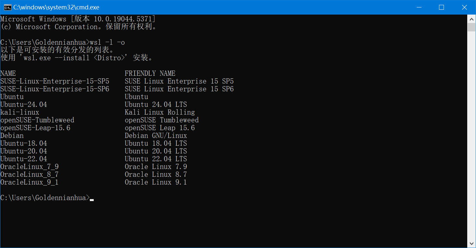Click 'SUSE Linux Enterprise 15 SP6' friendly name
Image resolution: width=476 pixels, height=248 pixels.
(179, 89)
